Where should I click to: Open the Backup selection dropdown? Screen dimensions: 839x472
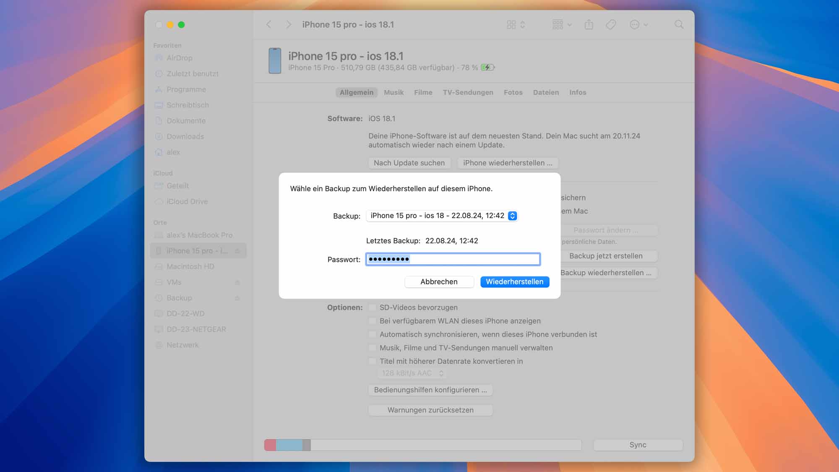pyautogui.click(x=442, y=216)
